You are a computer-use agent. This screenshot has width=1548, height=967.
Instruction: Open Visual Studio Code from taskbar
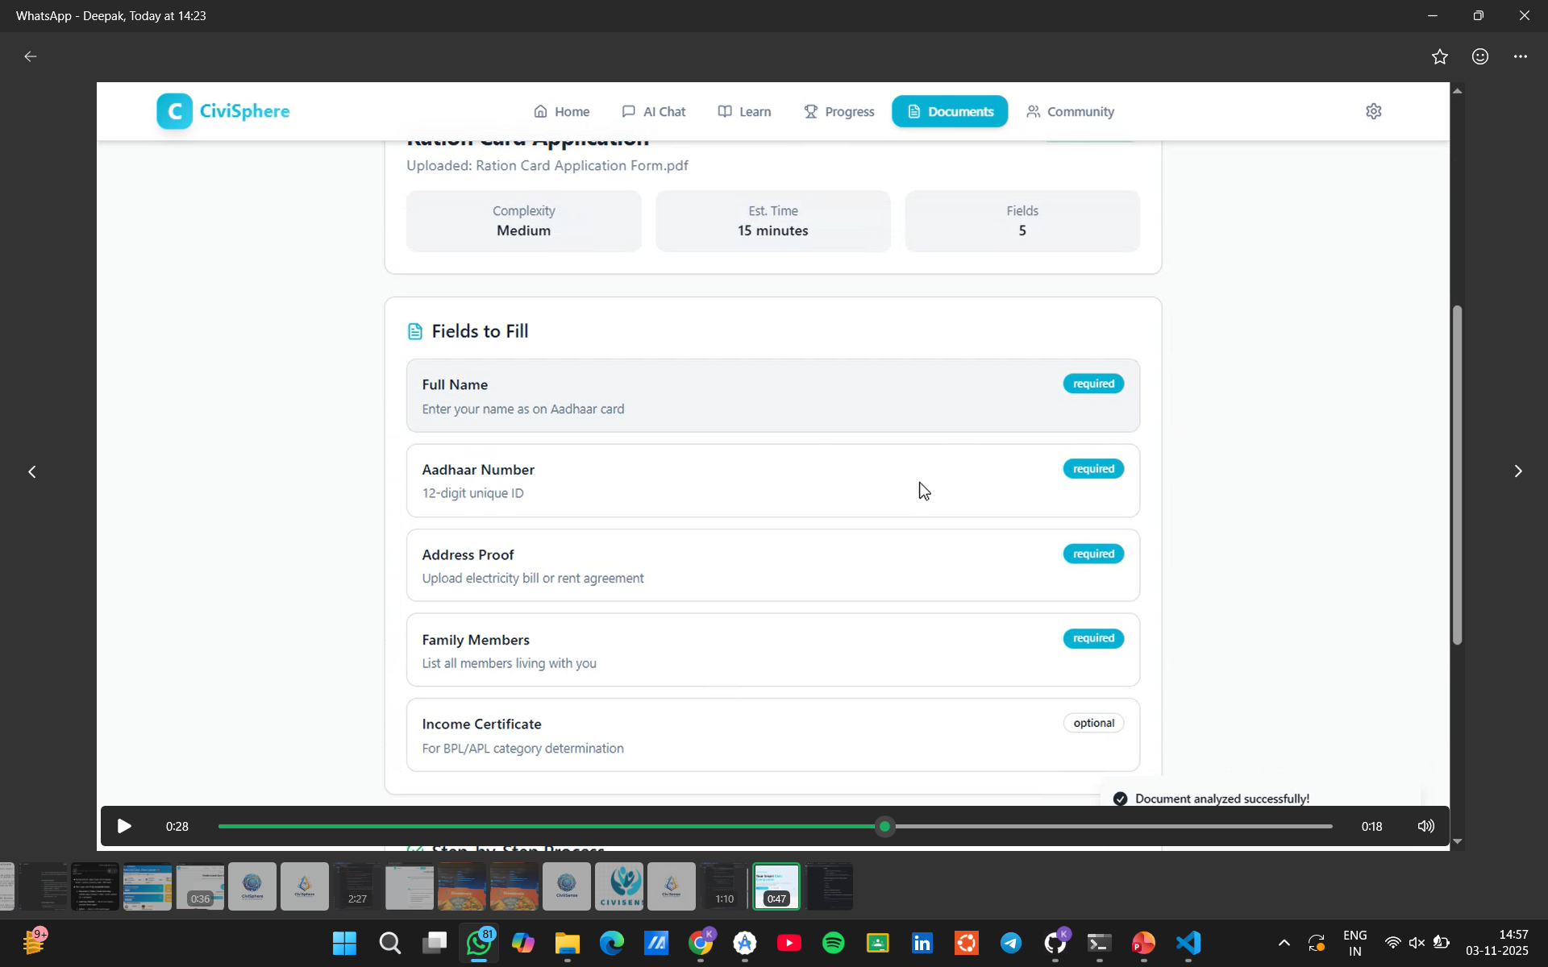[1188, 943]
